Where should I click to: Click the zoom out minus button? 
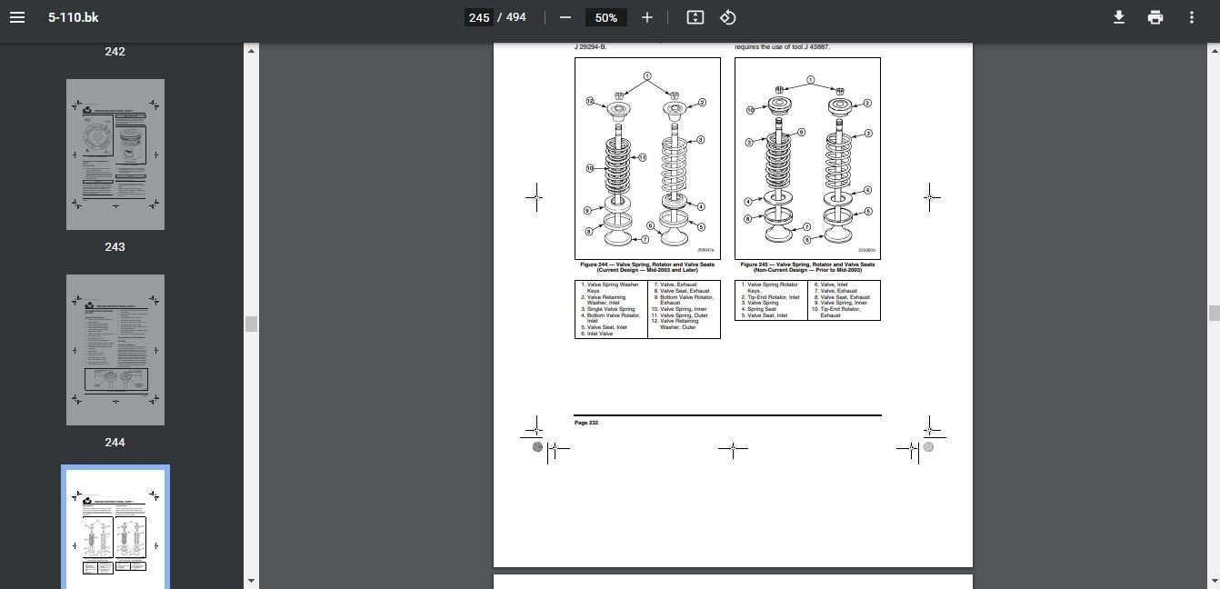tap(565, 17)
